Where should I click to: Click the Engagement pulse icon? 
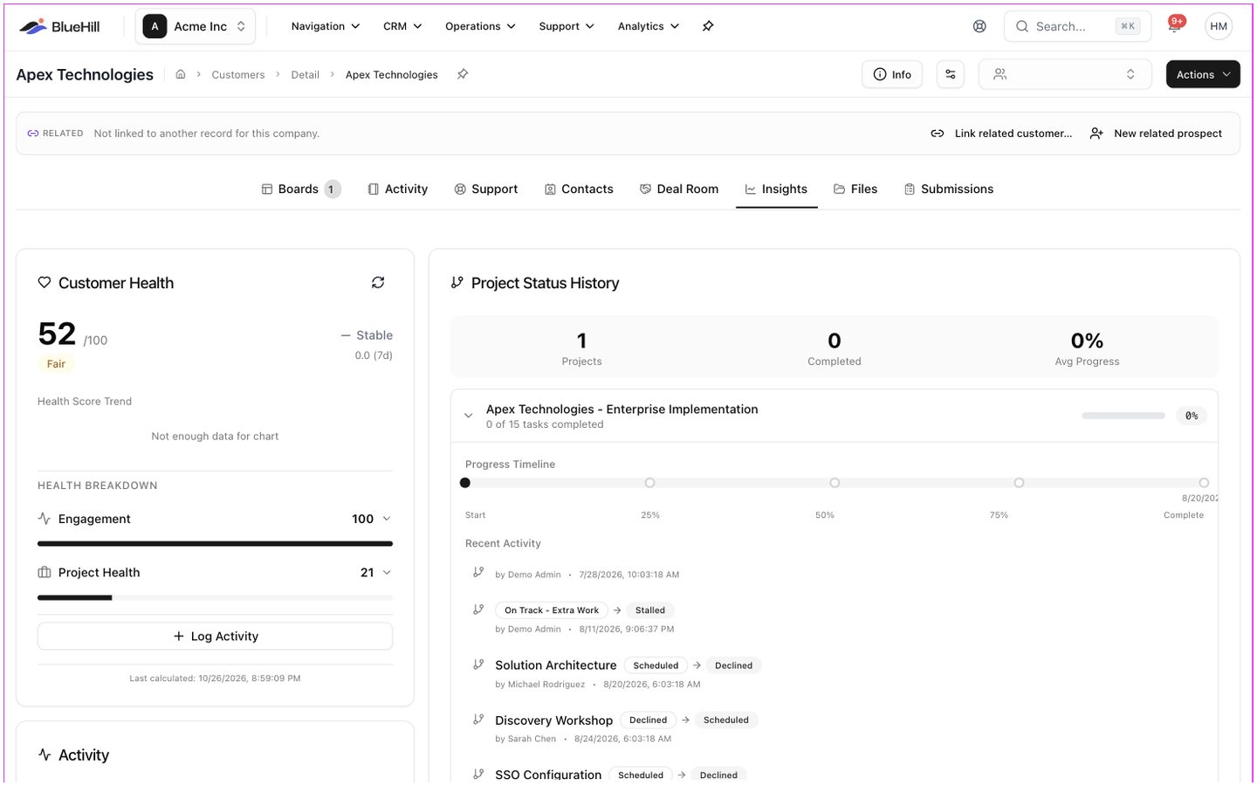pos(45,519)
